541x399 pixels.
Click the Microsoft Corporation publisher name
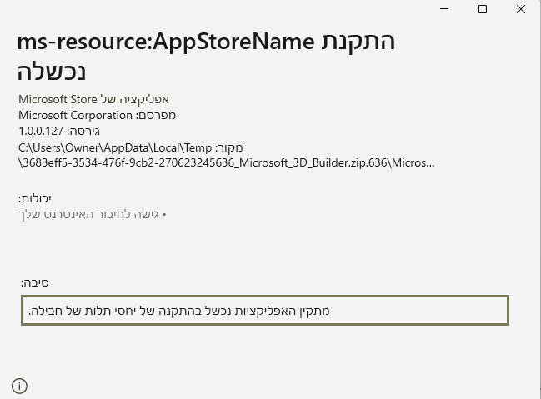click(x=75, y=115)
